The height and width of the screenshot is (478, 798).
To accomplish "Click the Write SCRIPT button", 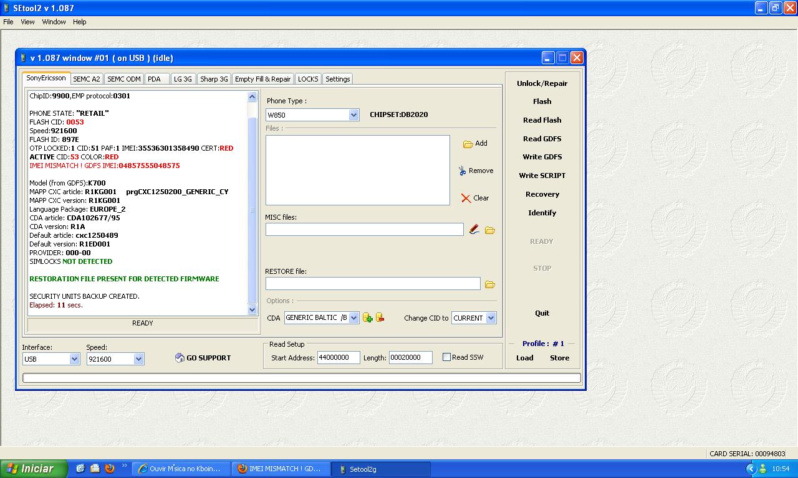I will click(542, 176).
